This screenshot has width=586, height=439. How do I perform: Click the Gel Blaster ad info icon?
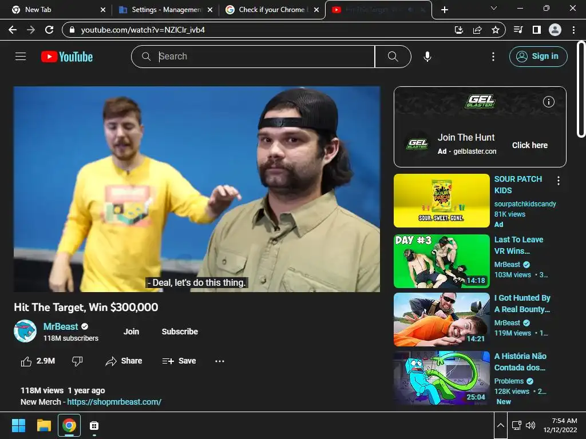[x=548, y=102]
